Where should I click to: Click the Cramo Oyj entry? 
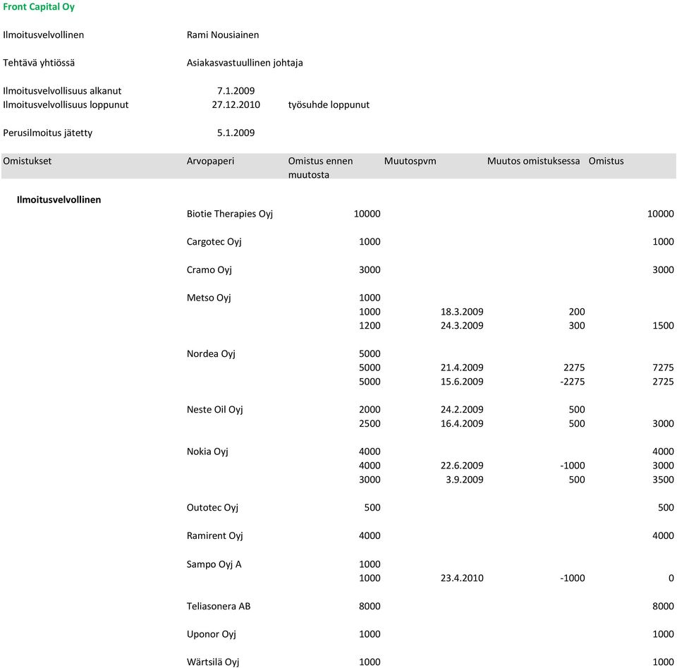tap(209, 270)
